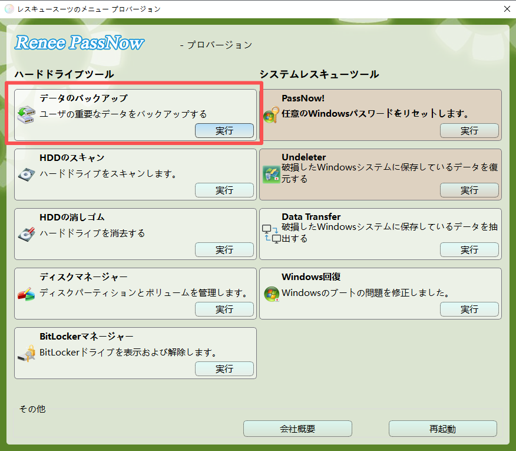The width and height of the screenshot is (516, 451).
Task: Click the データのバックアップ backup drive icon
Action: (x=26, y=115)
